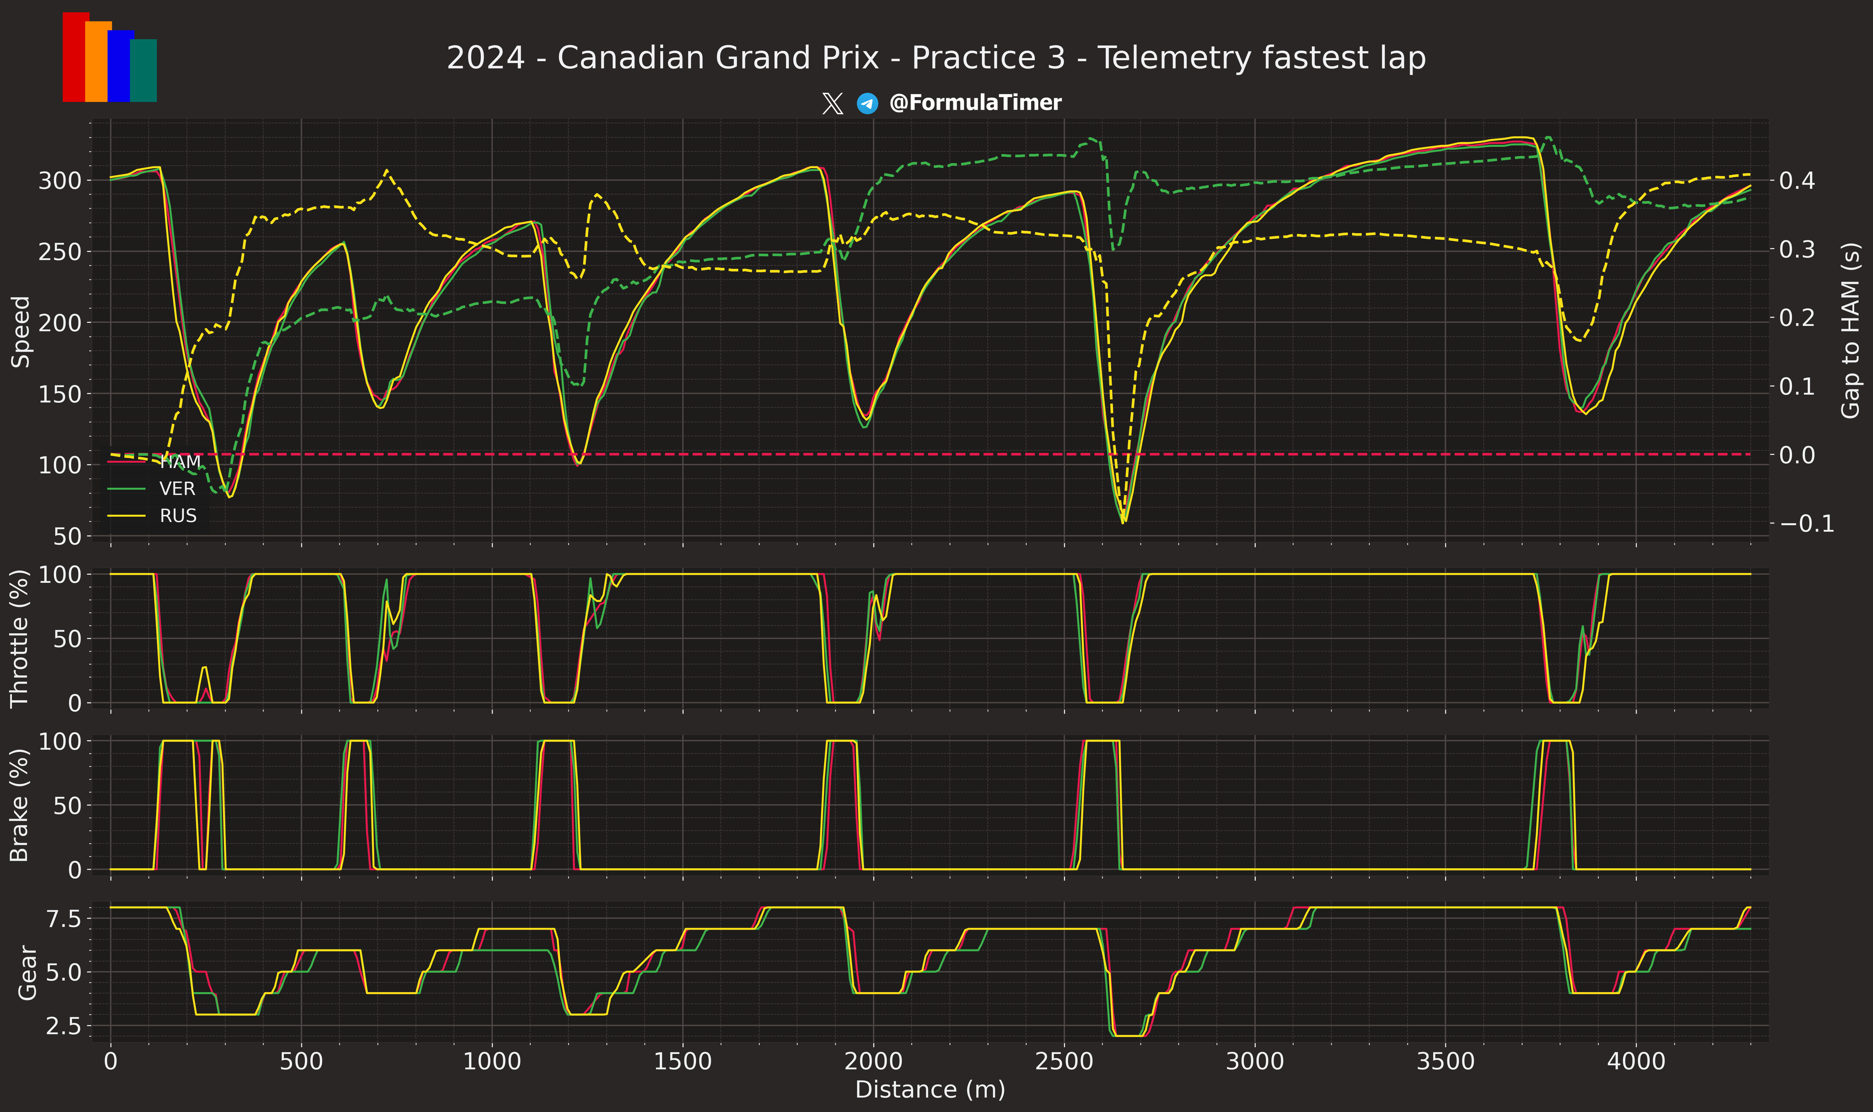Click the 2500 distance tick label
The width and height of the screenshot is (1873, 1112).
pyautogui.click(x=1064, y=1061)
